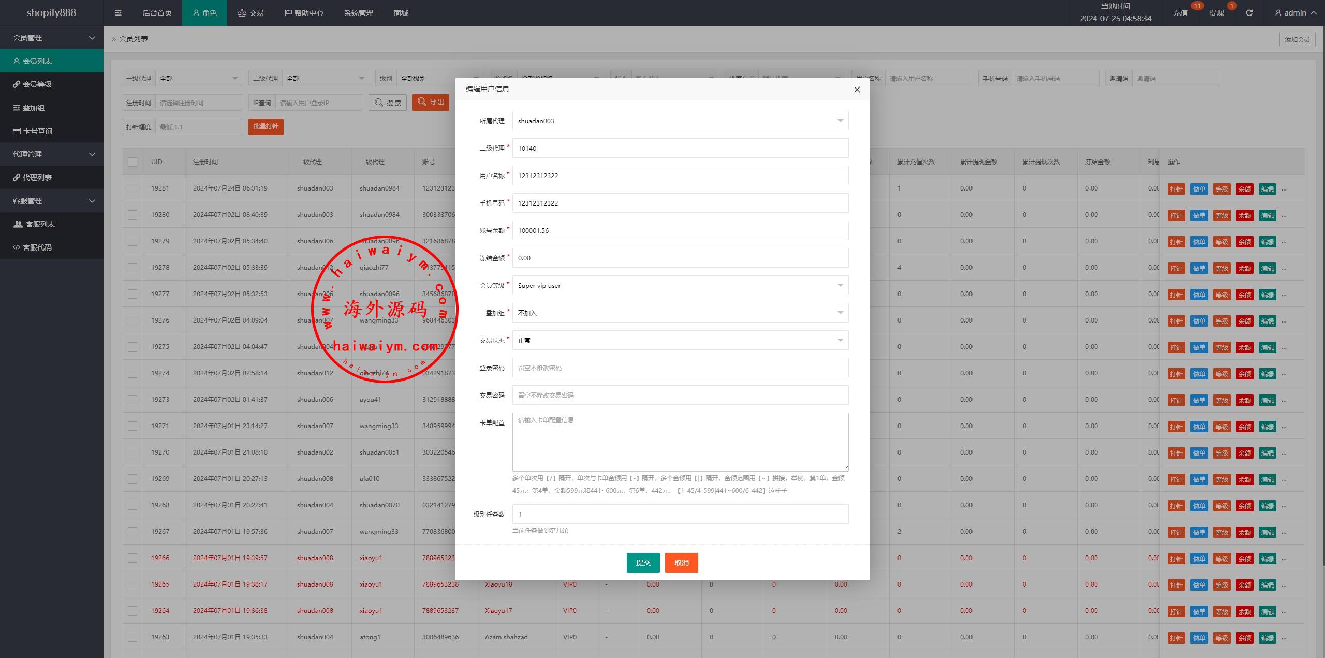Image resolution: width=1325 pixels, height=658 pixels.
Task: Open the 会员等级 Super vip user dropdown
Action: (680, 286)
